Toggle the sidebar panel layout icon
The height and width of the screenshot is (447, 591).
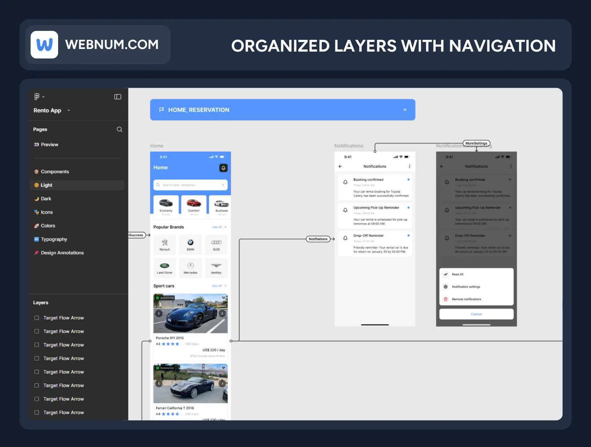[118, 97]
